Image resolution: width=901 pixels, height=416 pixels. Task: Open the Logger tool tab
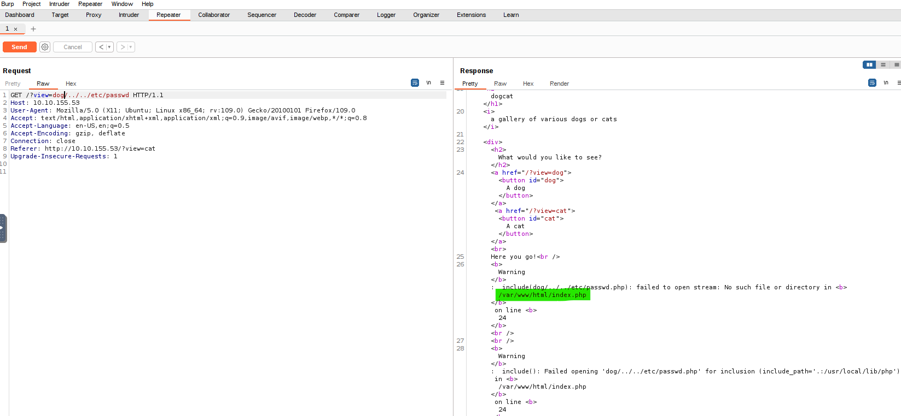pos(386,15)
